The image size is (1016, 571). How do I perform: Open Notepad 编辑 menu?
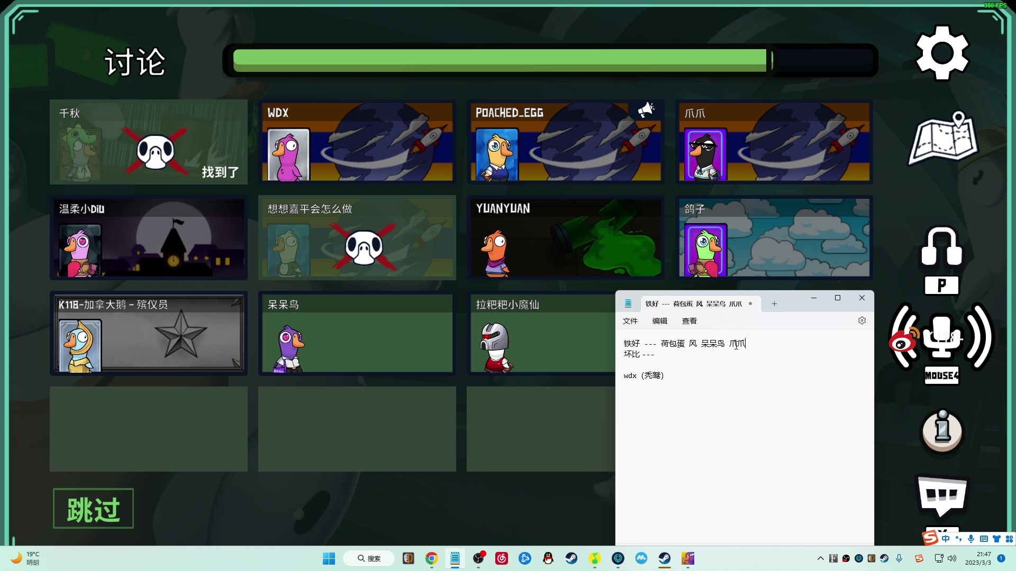tap(659, 321)
